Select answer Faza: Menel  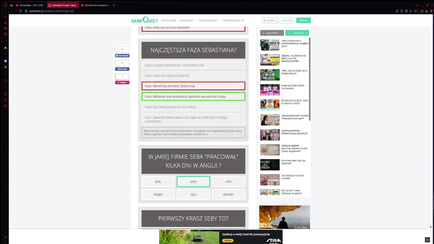tap(193, 86)
